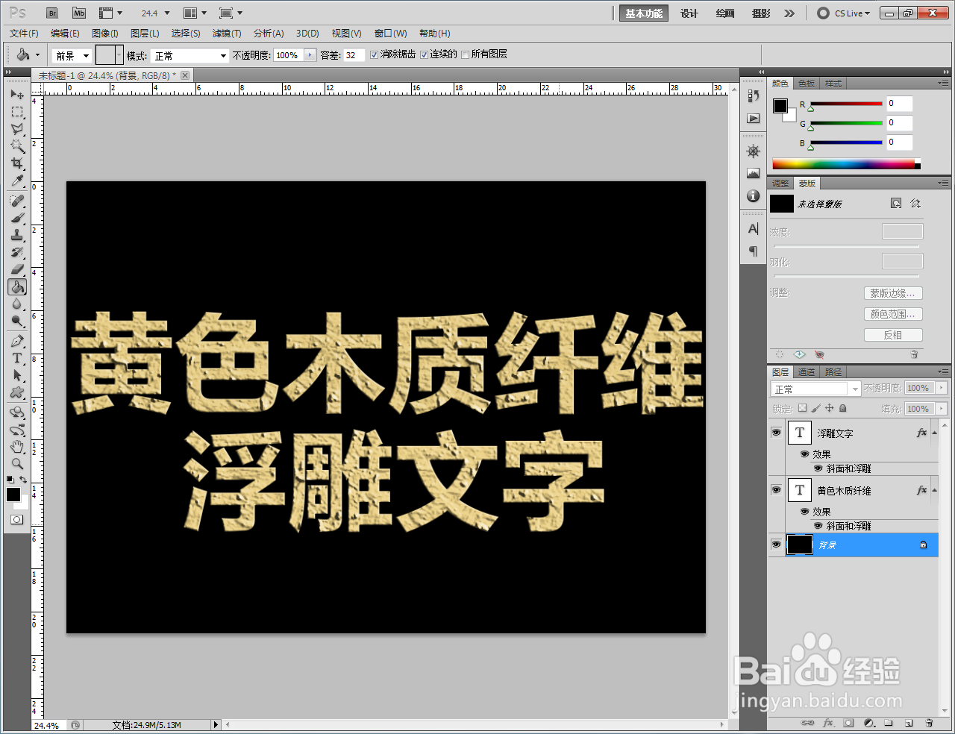The image size is (955, 734).
Task: Create a new layer icon
Action: point(909,723)
